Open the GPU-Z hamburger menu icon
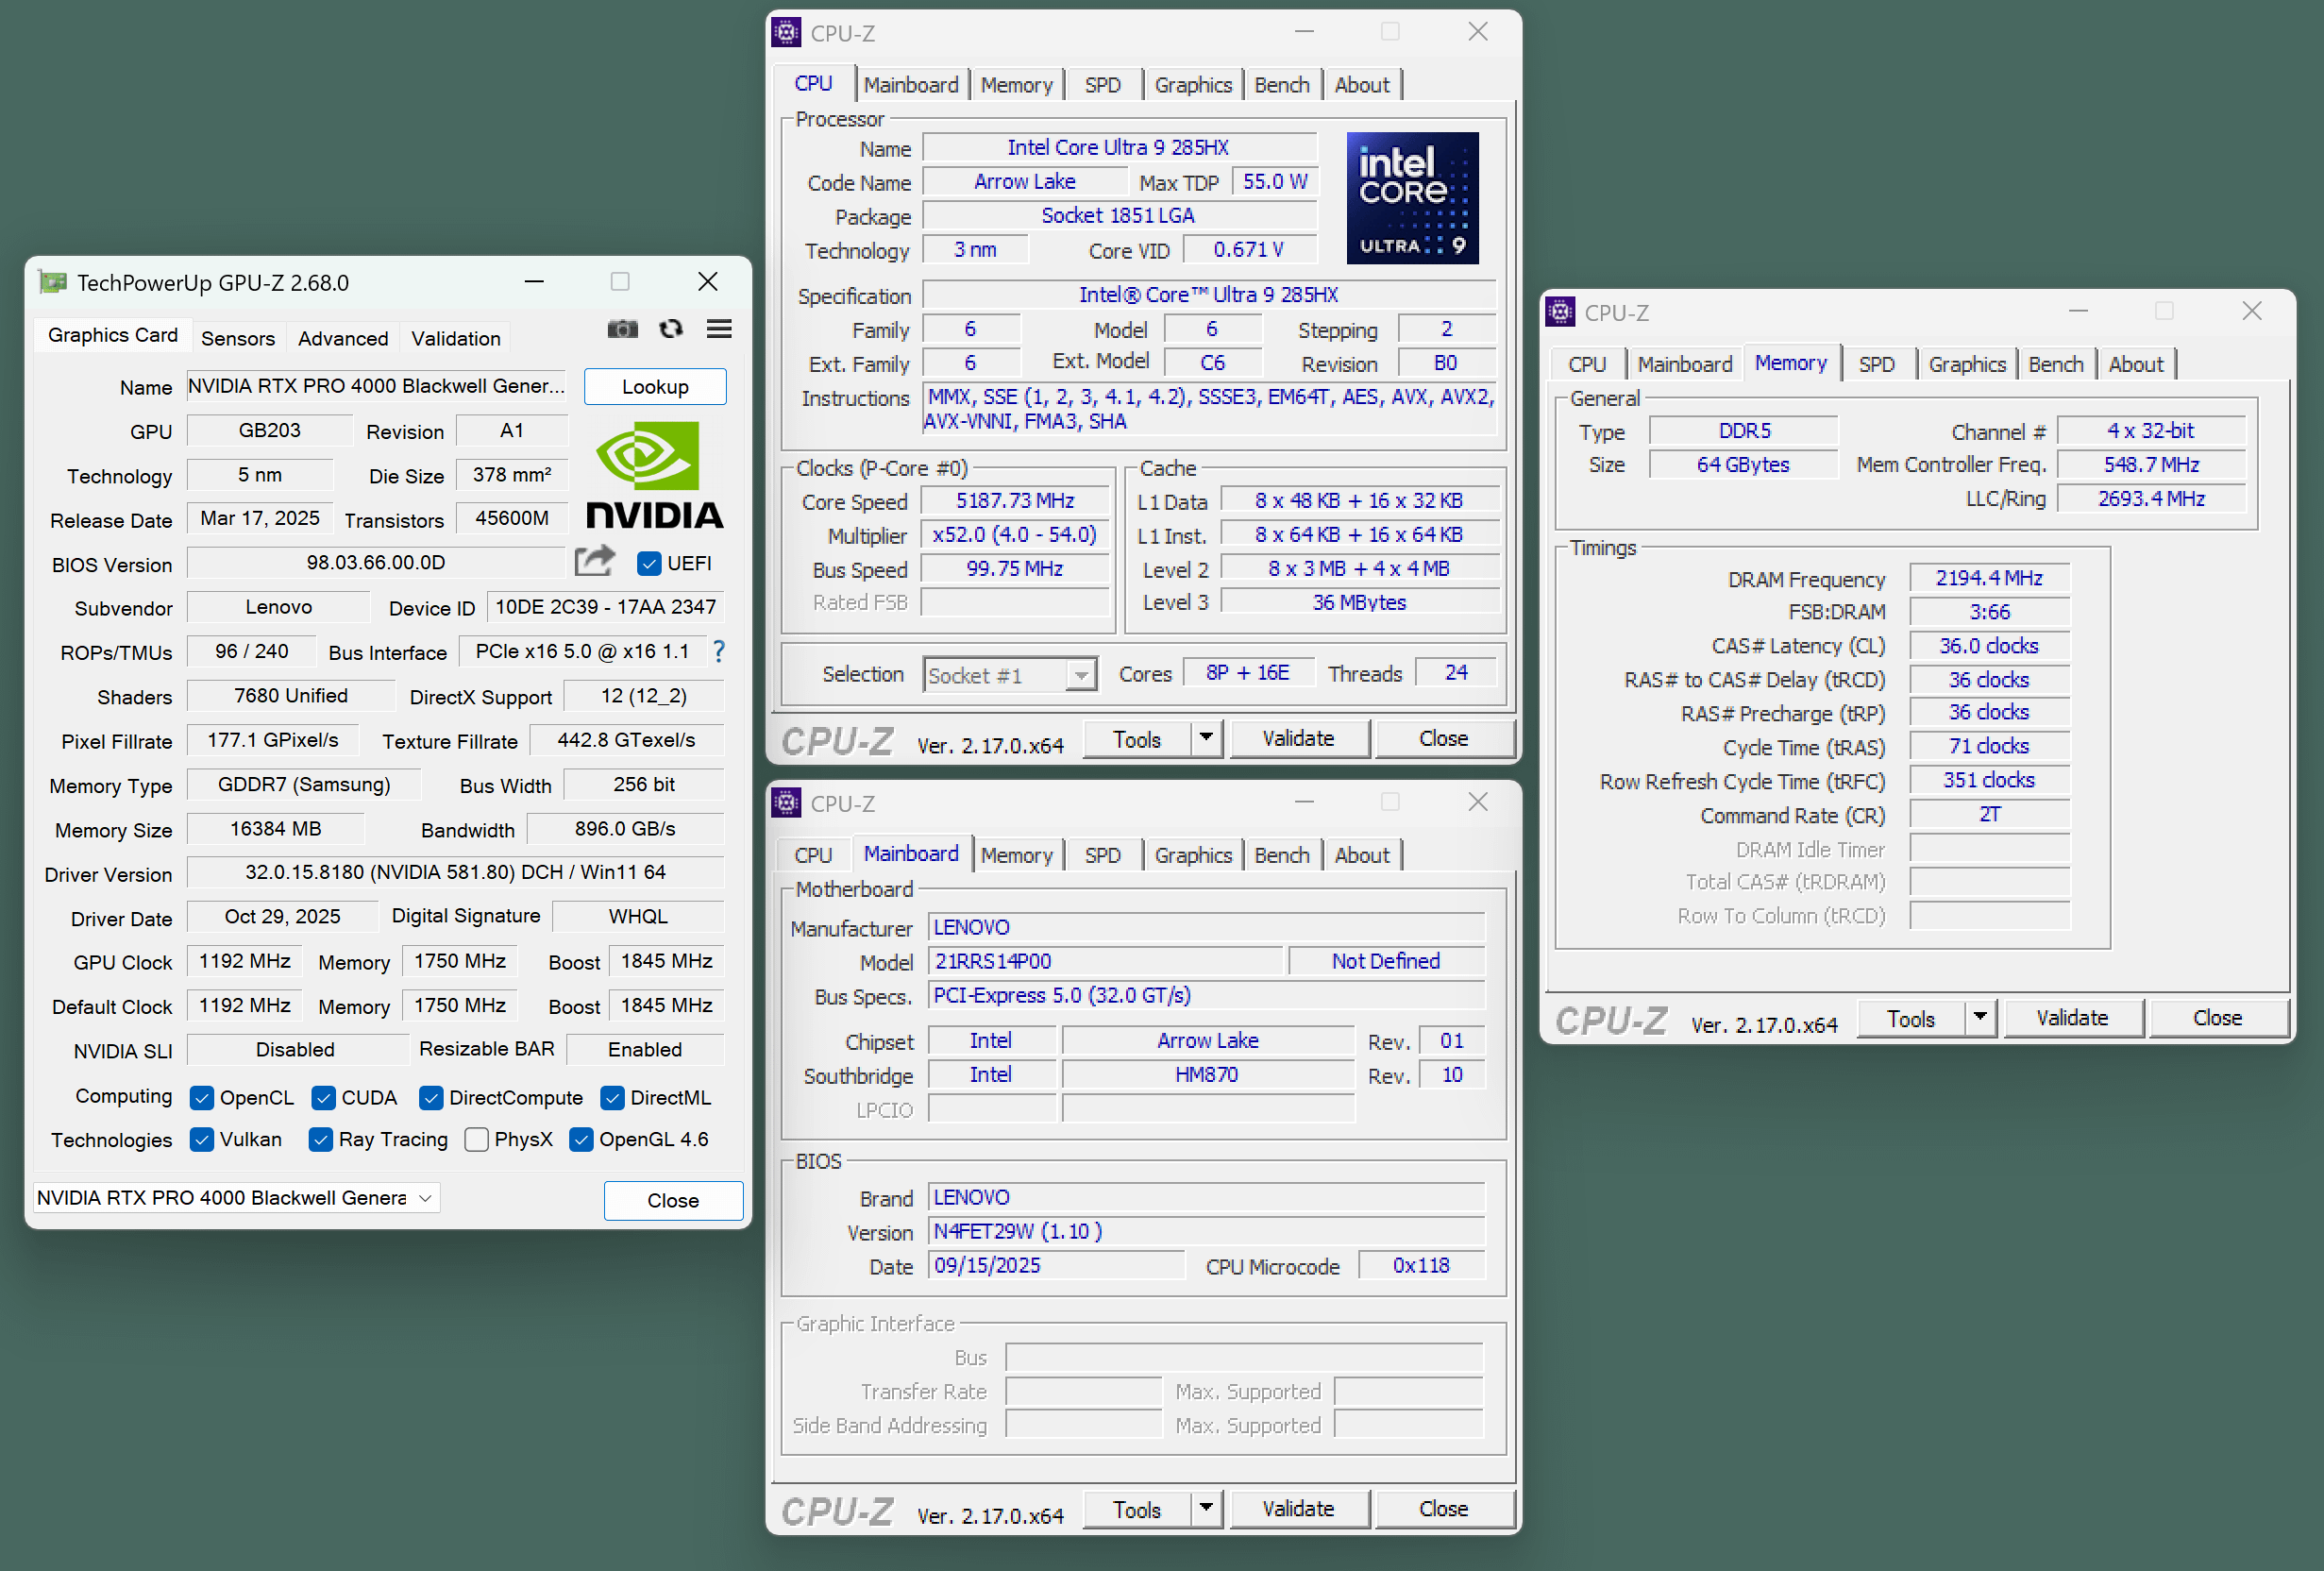 [x=719, y=329]
